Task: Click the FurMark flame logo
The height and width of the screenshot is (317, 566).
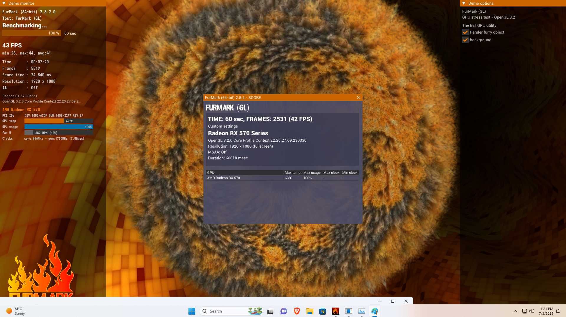Action: coord(41,265)
